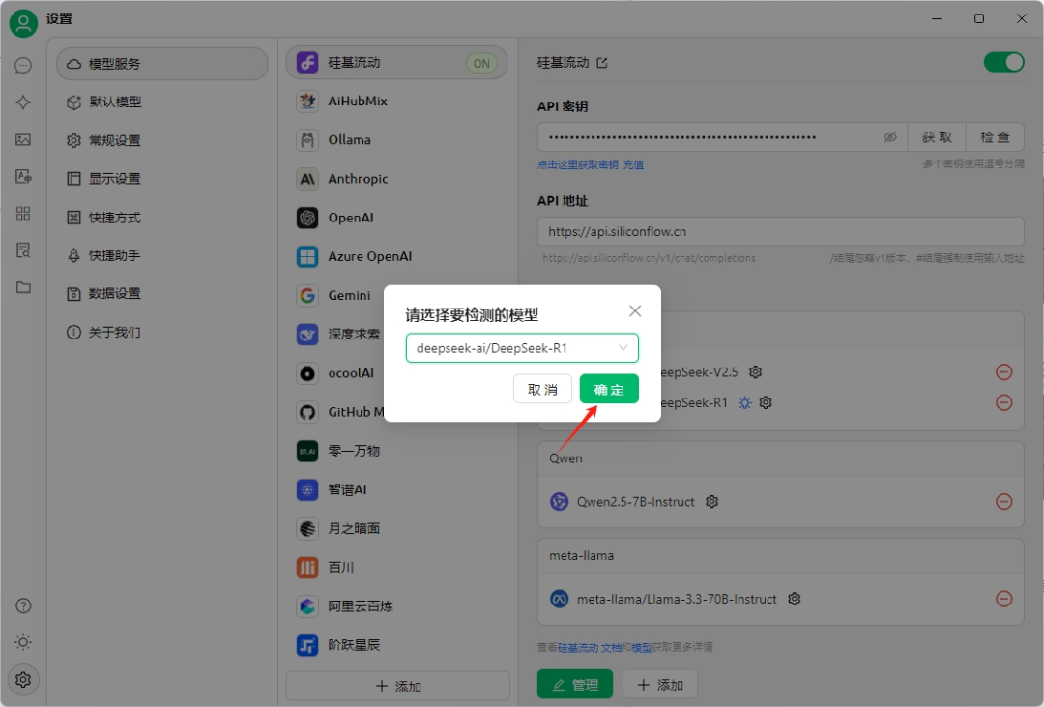This screenshot has height=707, width=1044.
Task: Select the Azure OpenAI provider
Action: 397,256
